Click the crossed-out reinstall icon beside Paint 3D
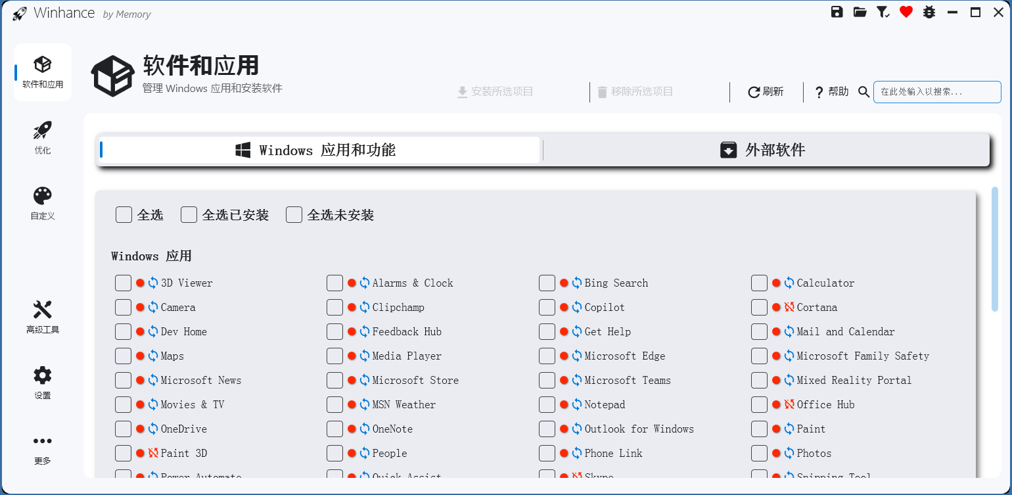Screen dimensions: 1012x495 coord(153,454)
